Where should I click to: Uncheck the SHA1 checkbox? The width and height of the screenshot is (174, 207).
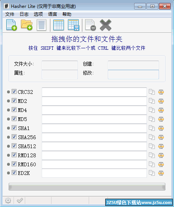coord(14,128)
